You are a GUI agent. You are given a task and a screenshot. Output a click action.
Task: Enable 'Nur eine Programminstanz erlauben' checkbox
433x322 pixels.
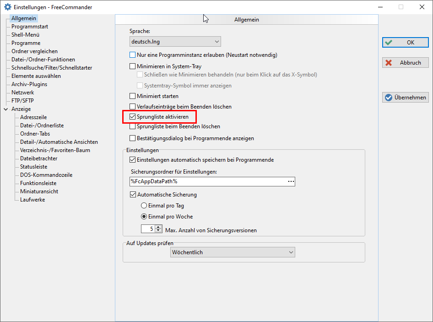133,55
